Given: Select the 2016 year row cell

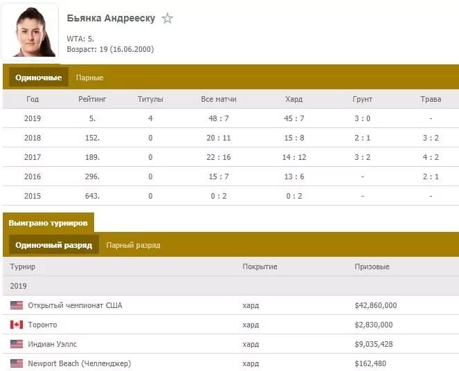Looking at the screenshot, I should point(33,177).
